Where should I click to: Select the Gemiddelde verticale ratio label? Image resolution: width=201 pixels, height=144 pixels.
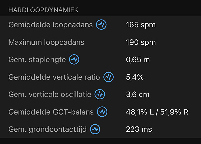tap(54, 77)
